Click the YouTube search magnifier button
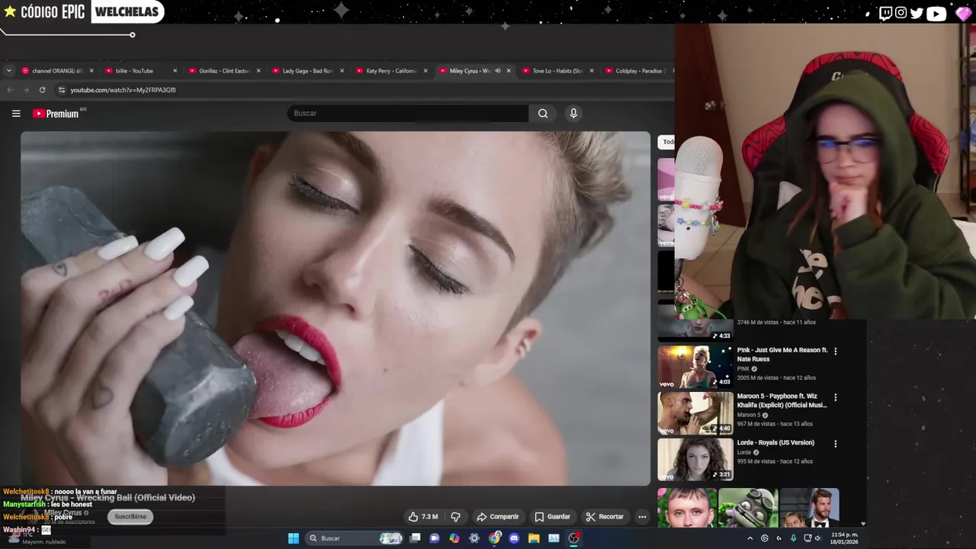The height and width of the screenshot is (549, 976). click(543, 114)
